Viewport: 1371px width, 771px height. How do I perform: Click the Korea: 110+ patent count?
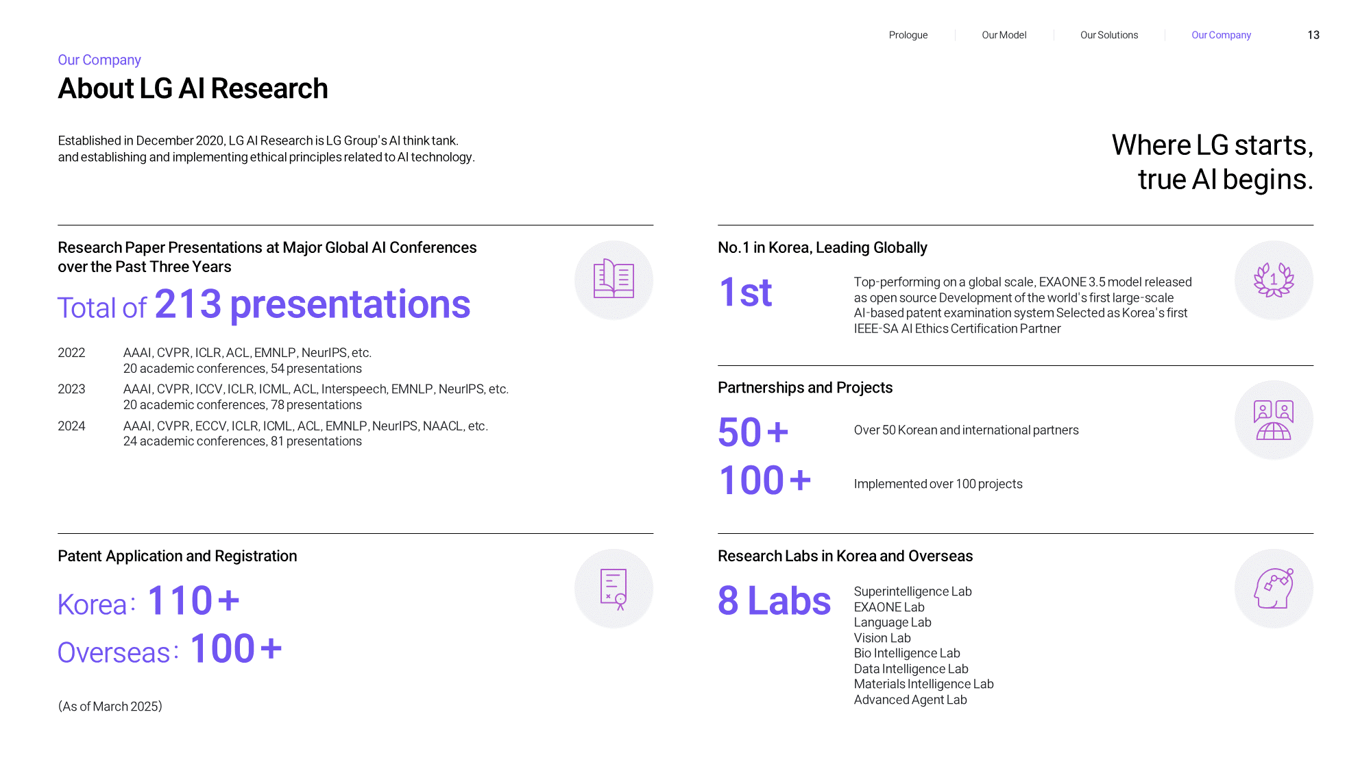click(x=149, y=601)
